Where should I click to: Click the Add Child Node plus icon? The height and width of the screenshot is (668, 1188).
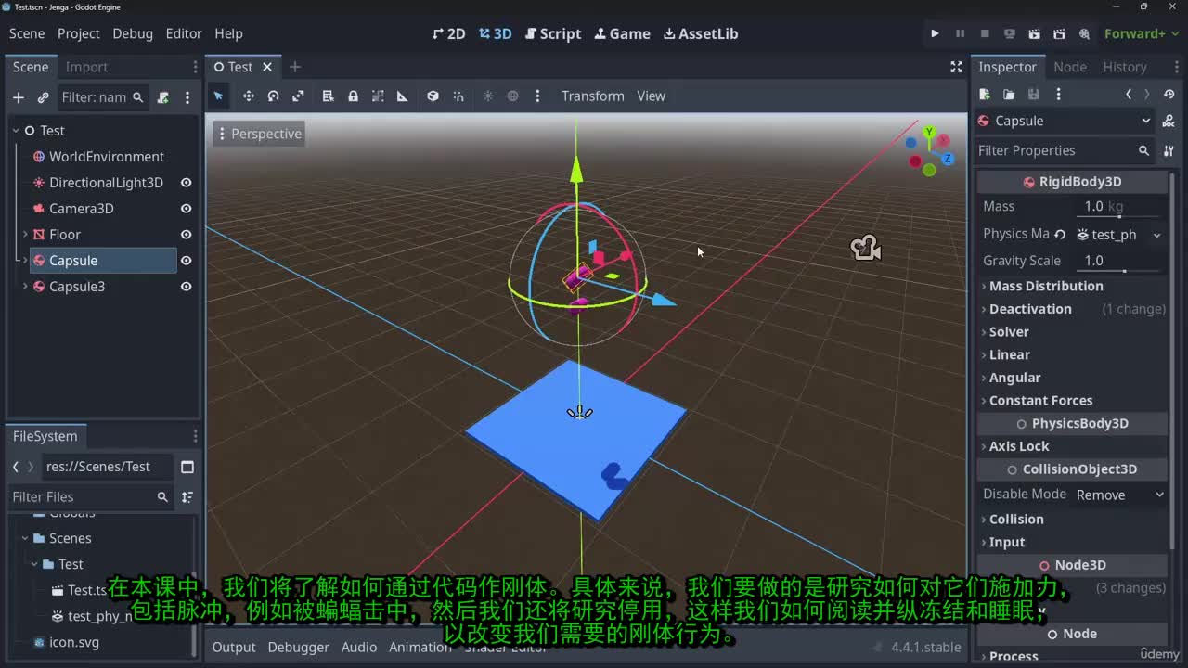coord(18,97)
